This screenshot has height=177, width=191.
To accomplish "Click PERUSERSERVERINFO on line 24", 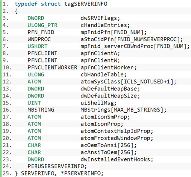I will coord(56,166).
